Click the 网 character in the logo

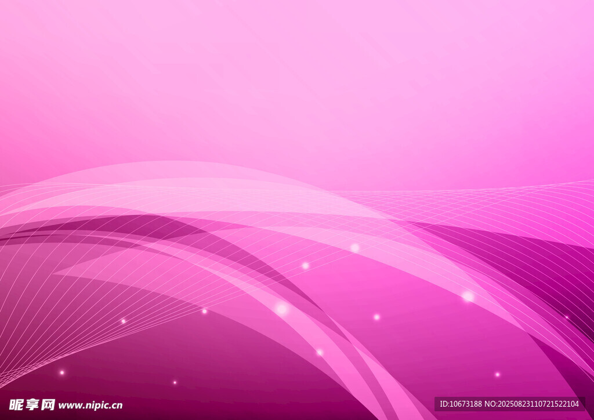pyautogui.click(x=48, y=404)
